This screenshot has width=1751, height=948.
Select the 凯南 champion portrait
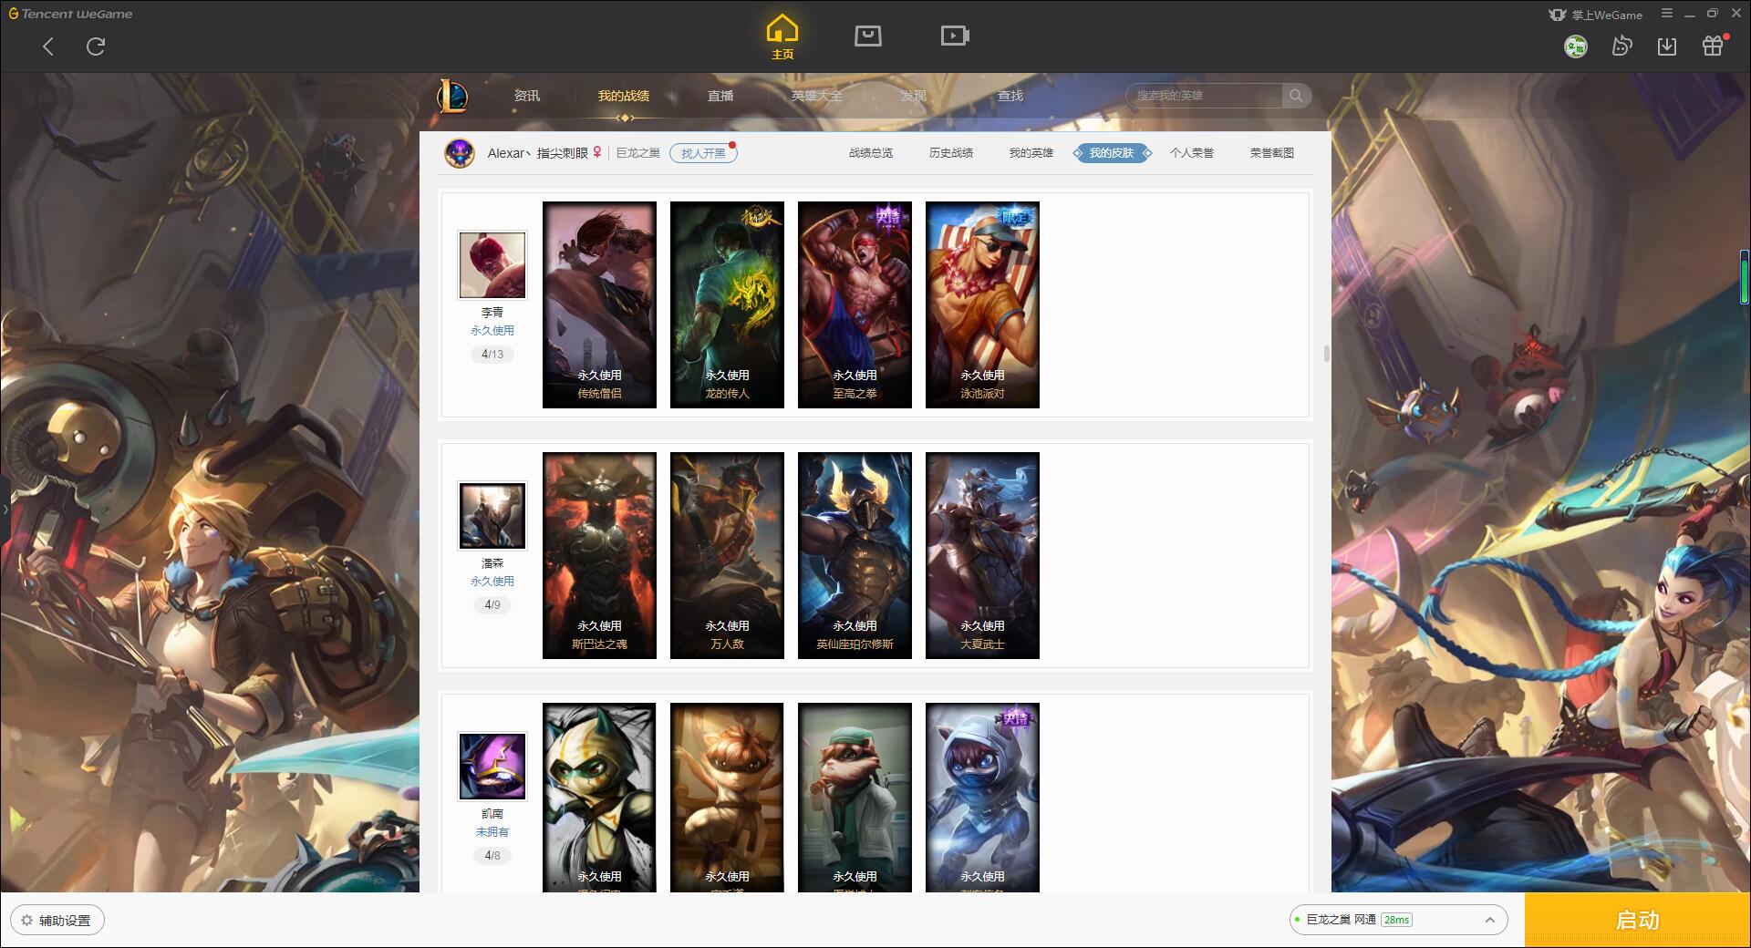tap(492, 768)
